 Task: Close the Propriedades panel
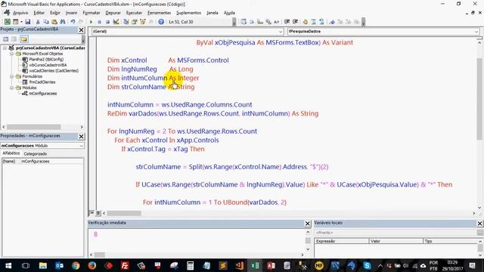[81, 136]
